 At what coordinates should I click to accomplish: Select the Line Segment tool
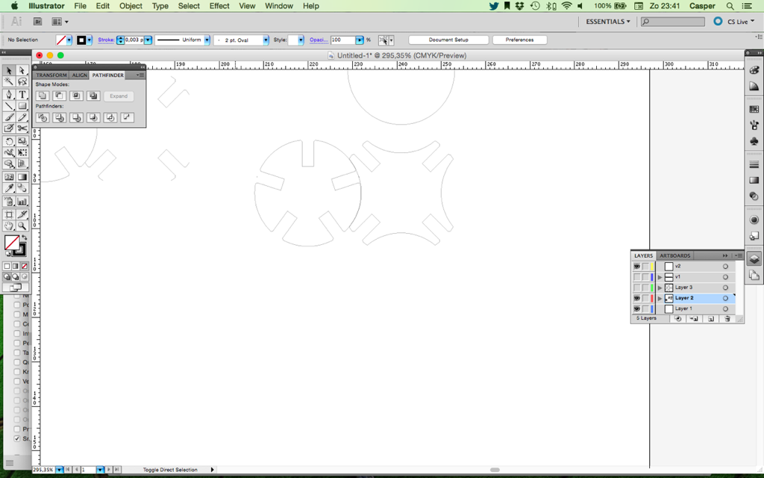9,106
